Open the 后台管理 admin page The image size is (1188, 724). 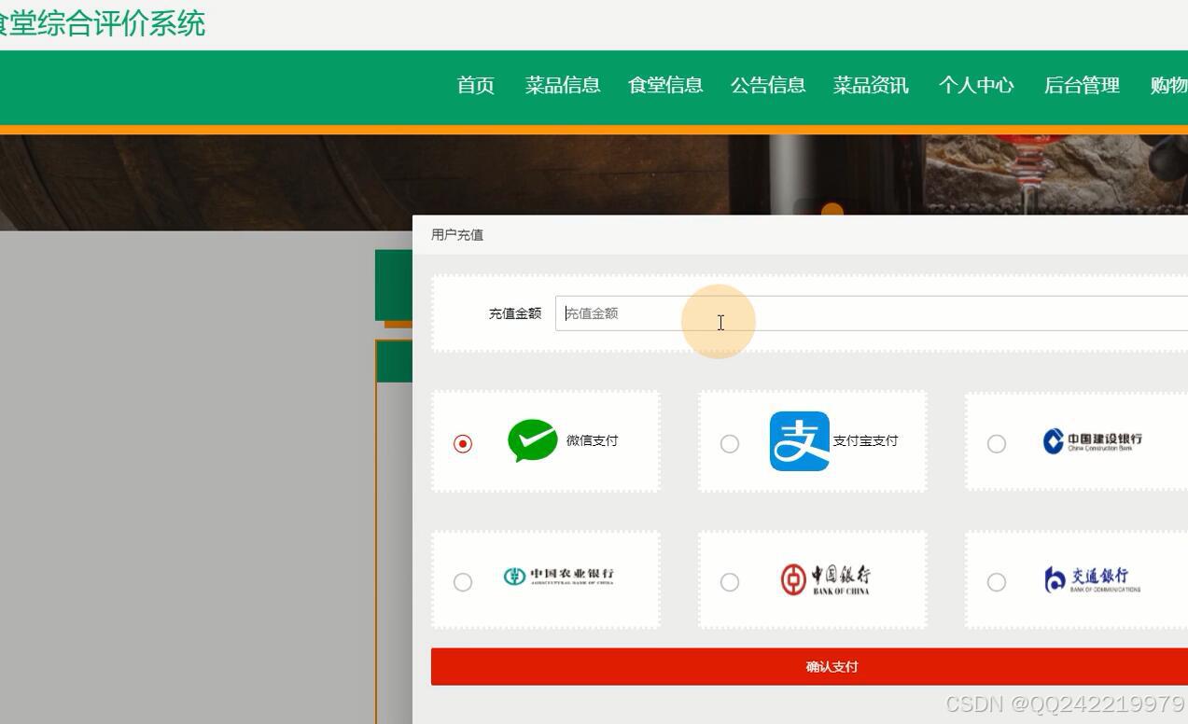(x=1082, y=85)
